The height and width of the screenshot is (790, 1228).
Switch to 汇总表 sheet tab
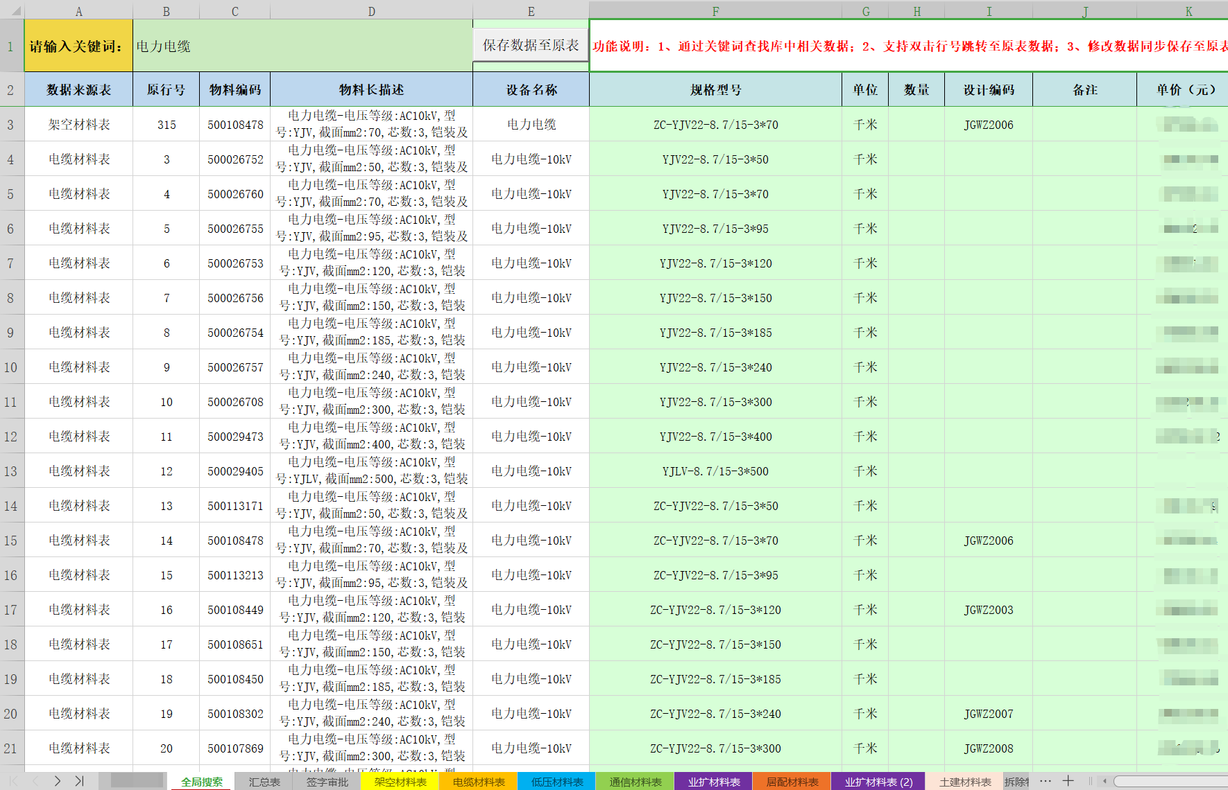click(264, 782)
